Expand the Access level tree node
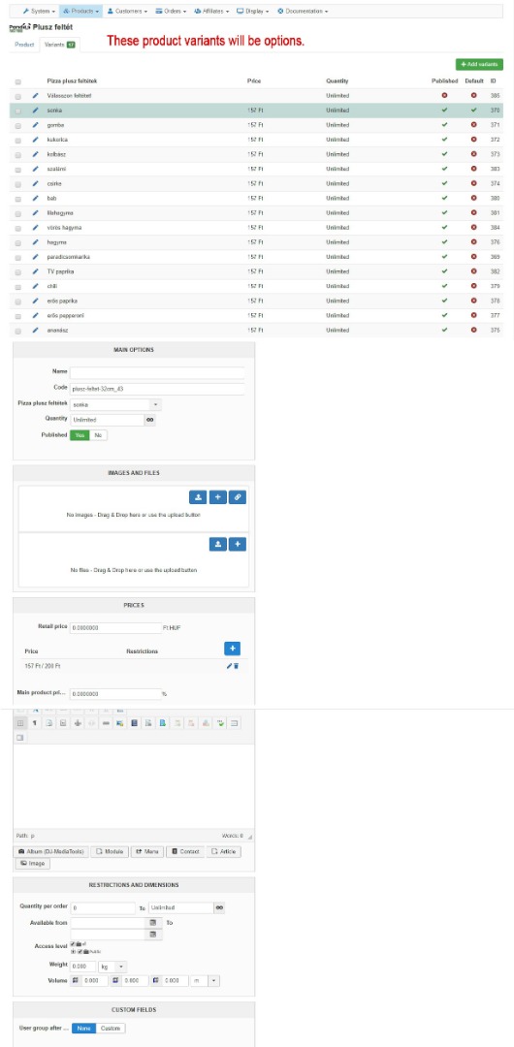 point(73,951)
